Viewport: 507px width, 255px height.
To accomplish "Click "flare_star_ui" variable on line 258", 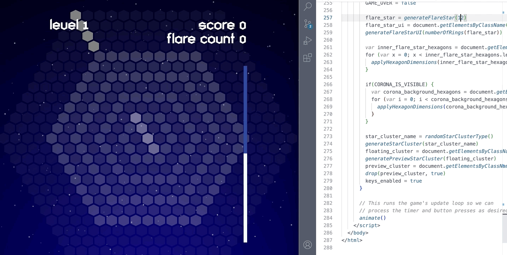I will click(384, 25).
